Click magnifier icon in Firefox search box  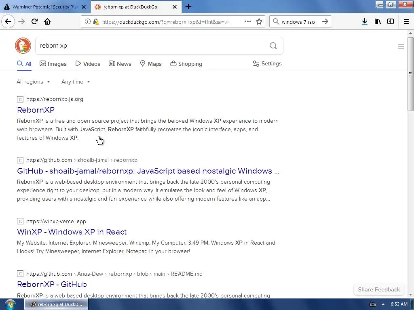276,22
